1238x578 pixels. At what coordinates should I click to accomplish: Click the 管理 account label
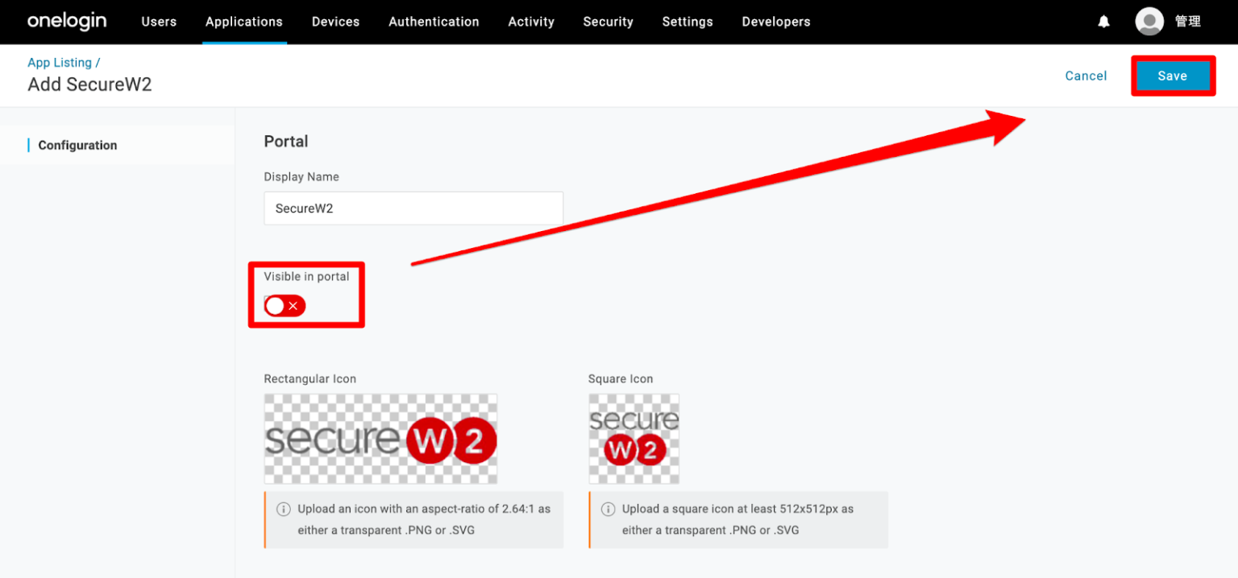tap(1189, 22)
